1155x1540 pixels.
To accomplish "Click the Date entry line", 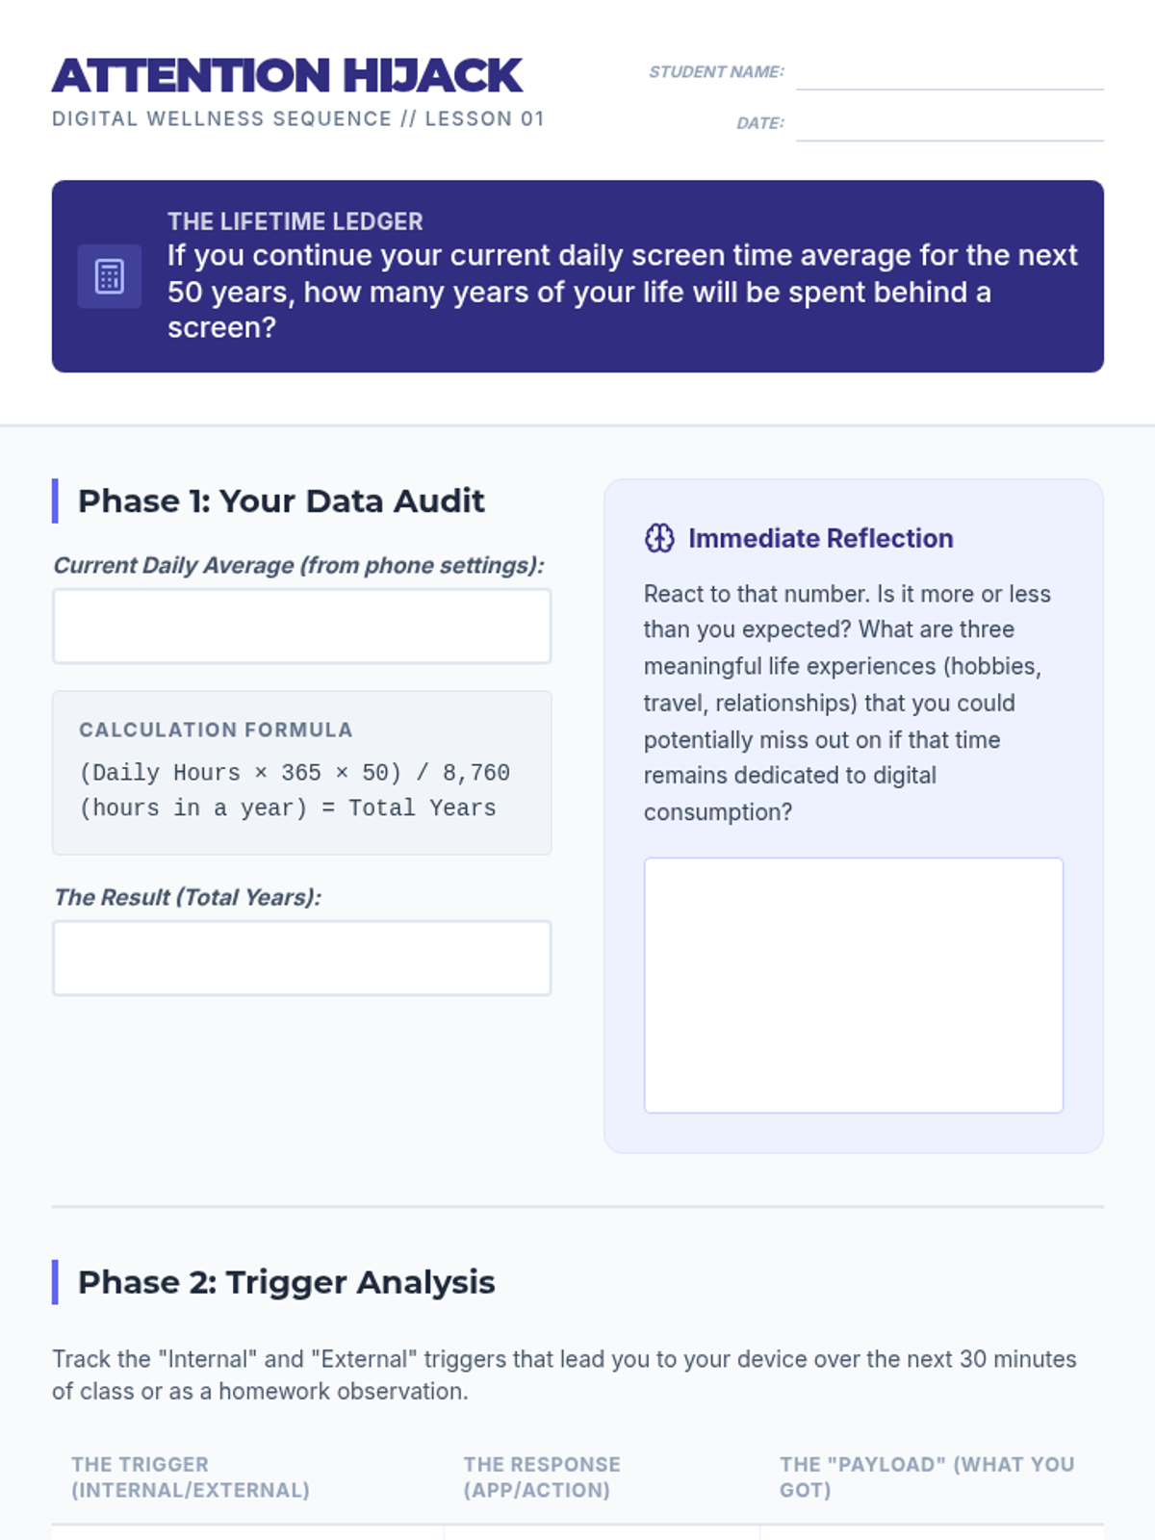I will click(x=949, y=123).
